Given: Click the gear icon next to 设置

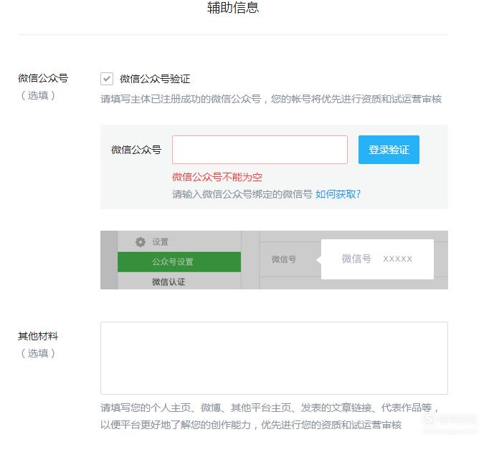Looking at the screenshot, I should click(x=141, y=241).
